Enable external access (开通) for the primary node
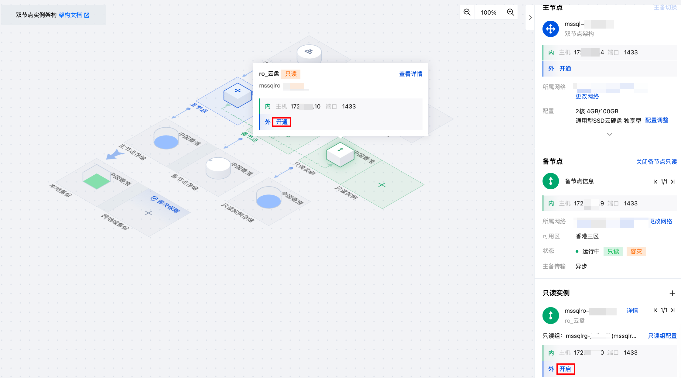Image resolution: width=681 pixels, height=378 pixels. click(x=565, y=68)
